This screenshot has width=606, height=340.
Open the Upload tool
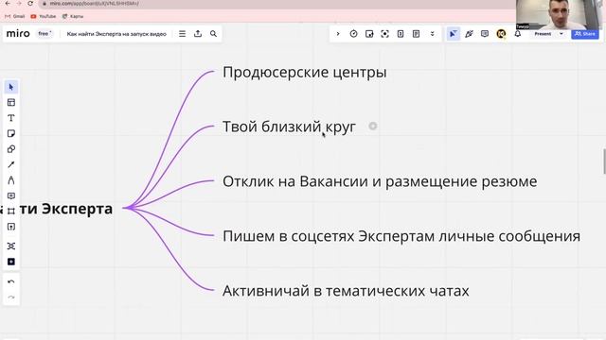pyautogui.click(x=10, y=227)
